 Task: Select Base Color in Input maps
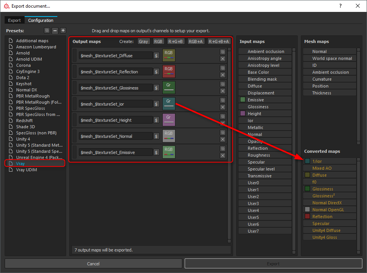pos(265,72)
